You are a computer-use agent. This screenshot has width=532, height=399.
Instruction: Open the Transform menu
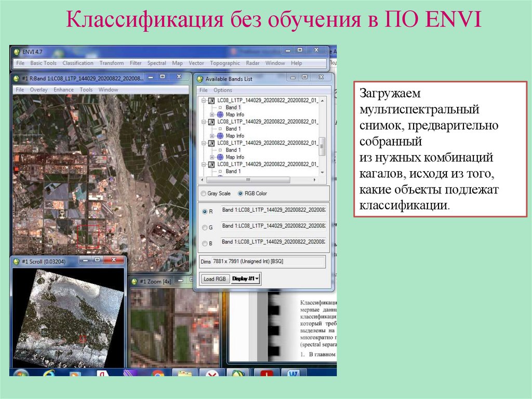[x=111, y=63]
